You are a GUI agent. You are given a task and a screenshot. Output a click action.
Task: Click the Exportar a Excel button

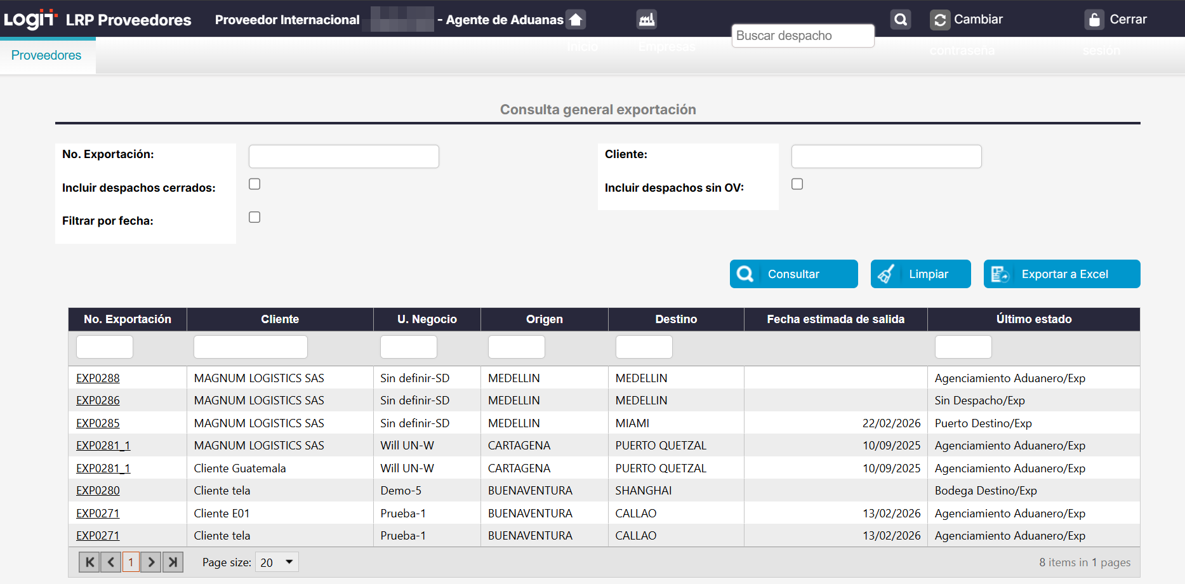click(1061, 274)
